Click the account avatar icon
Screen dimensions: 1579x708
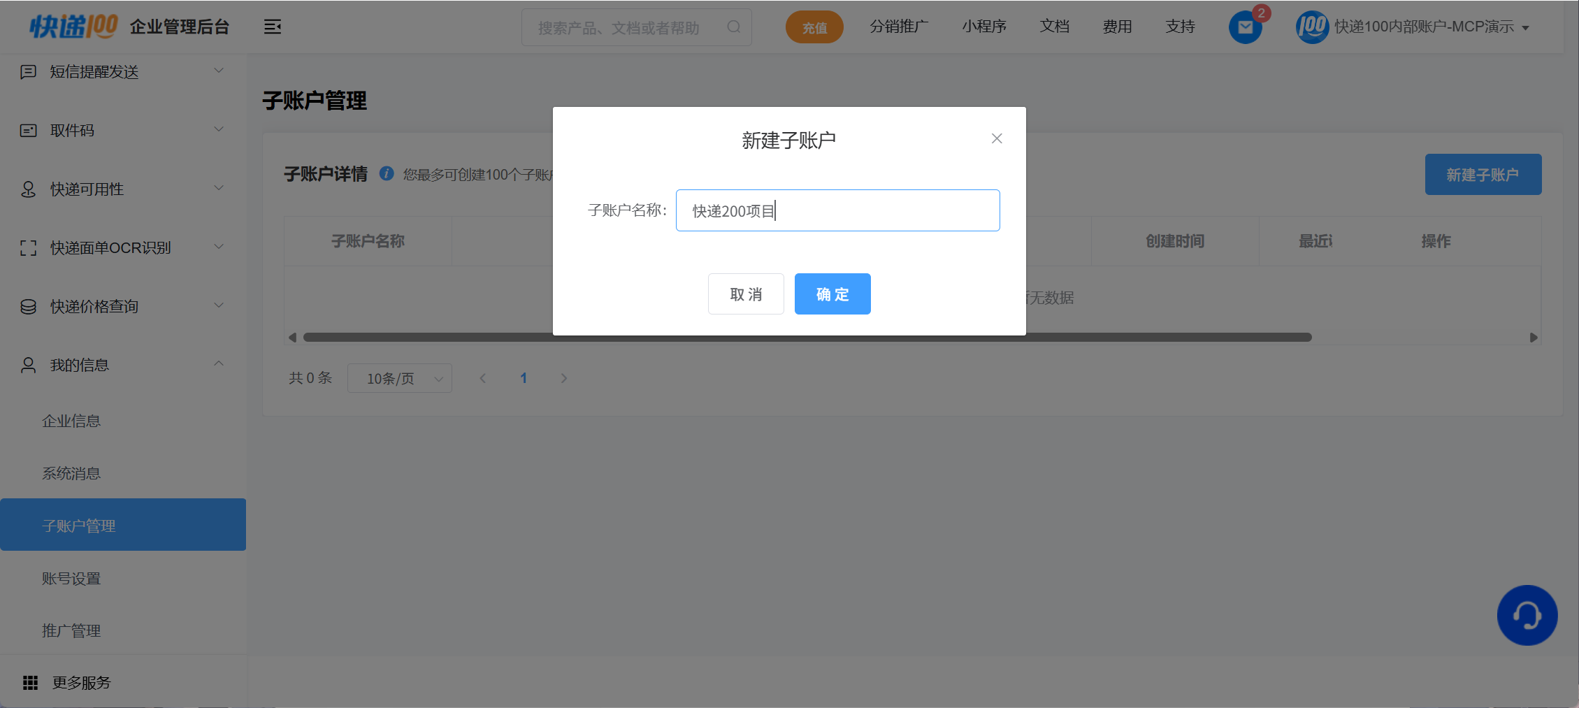coord(1311,27)
